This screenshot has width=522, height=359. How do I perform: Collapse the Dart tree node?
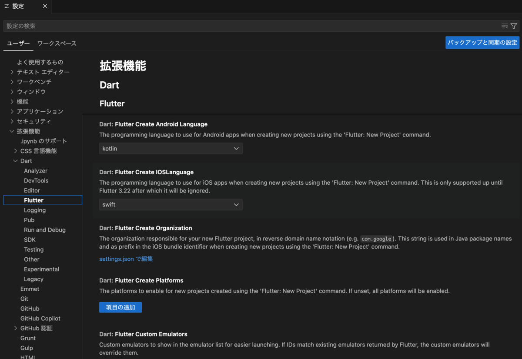(16, 161)
